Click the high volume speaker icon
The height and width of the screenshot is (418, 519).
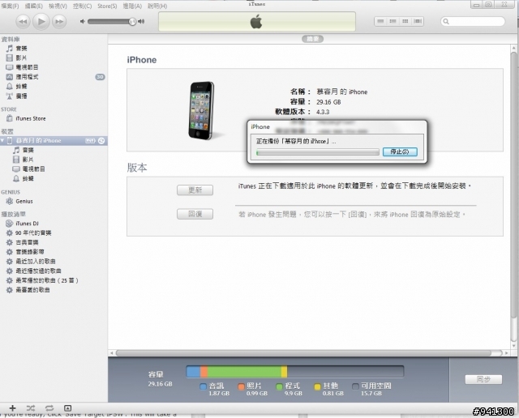142,22
